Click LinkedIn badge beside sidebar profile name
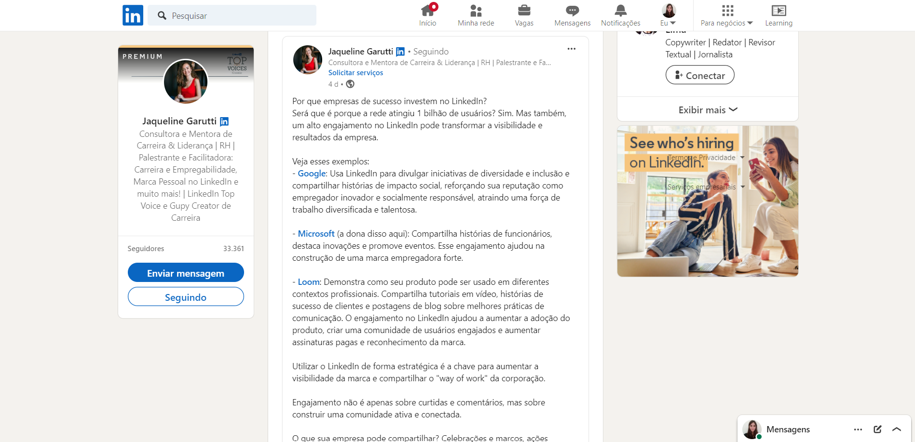 tap(224, 121)
